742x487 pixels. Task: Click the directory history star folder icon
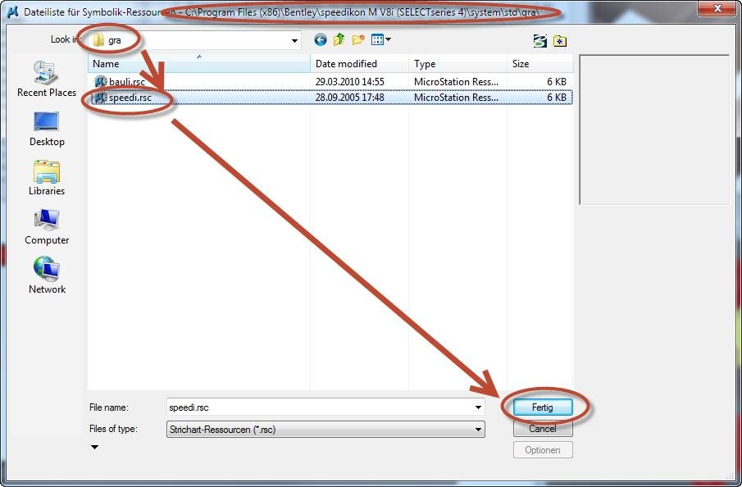[x=560, y=41]
